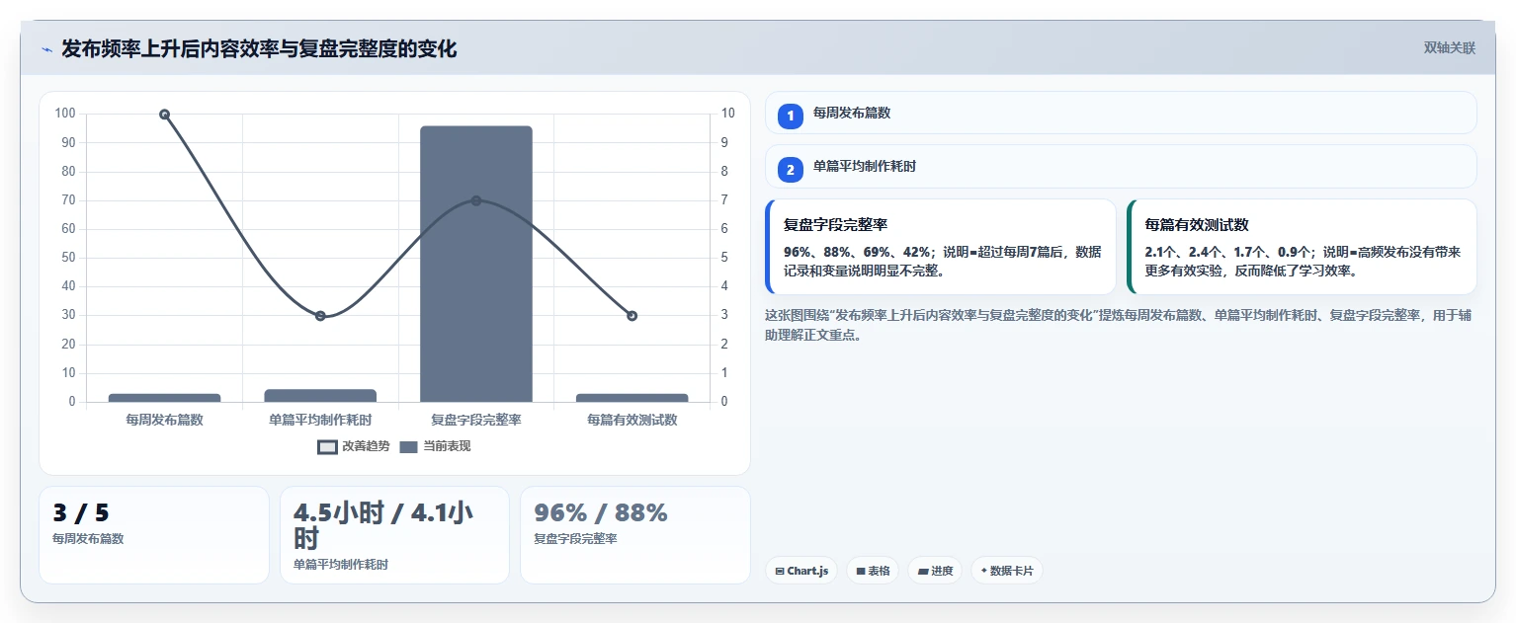Click the tall 复盘字段完整率 bar in chart
1516x623 pixels.
[x=476, y=264]
